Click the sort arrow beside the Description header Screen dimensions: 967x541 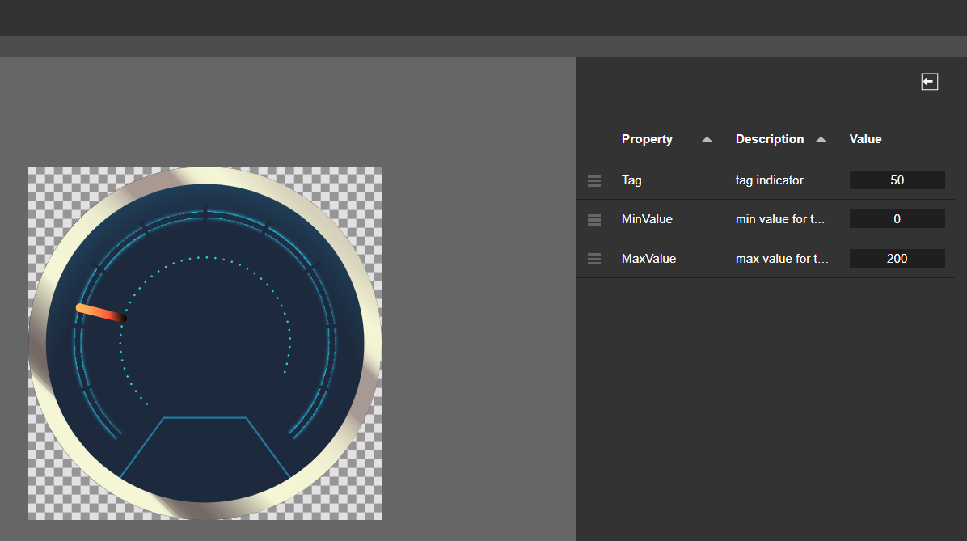point(821,139)
